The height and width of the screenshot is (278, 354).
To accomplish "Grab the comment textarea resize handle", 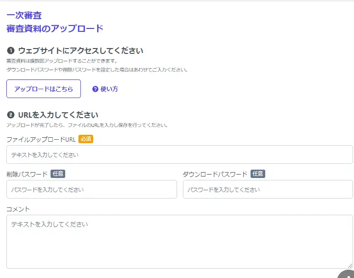I will 349,265.
